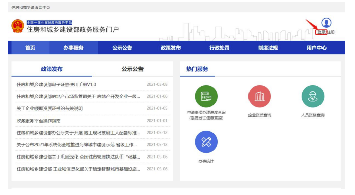Viewport: 355px width, 195px height.
Task: Go to 首页 in navigation bar
Action: pyautogui.click(x=30, y=48)
